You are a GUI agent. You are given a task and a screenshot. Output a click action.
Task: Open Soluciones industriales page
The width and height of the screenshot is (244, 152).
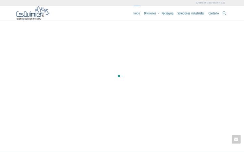click(191, 13)
